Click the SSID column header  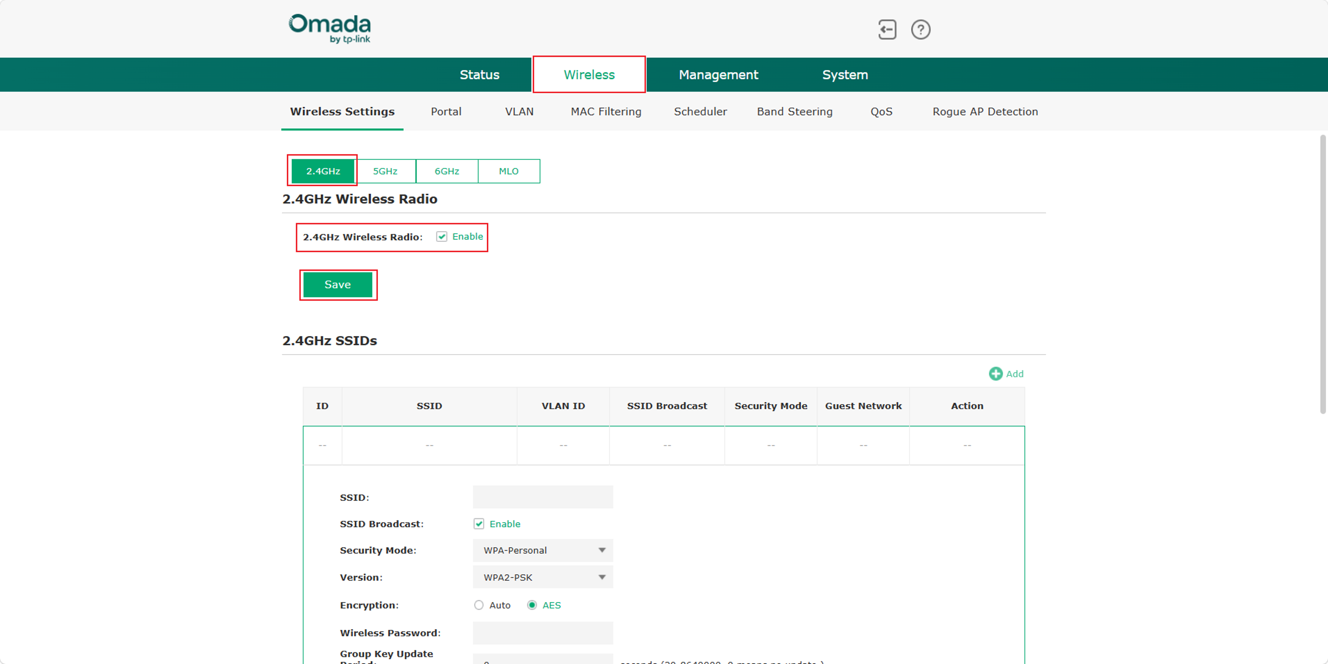click(x=429, y=406)
